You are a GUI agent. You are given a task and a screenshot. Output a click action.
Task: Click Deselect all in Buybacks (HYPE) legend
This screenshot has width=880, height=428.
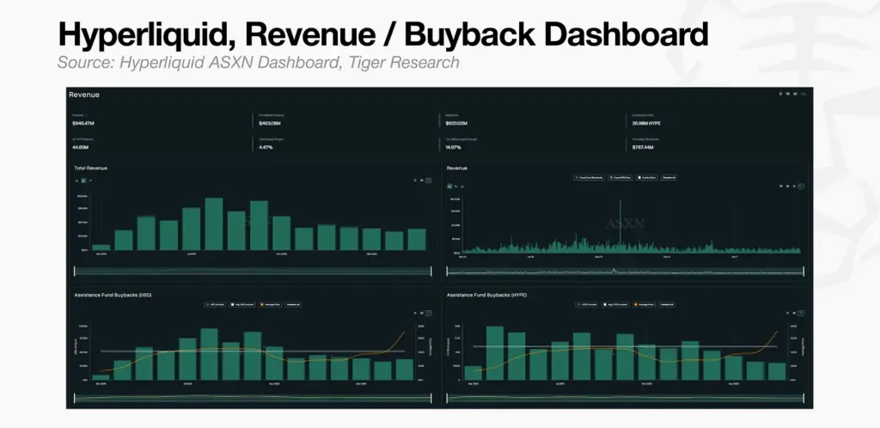[667, 304]
